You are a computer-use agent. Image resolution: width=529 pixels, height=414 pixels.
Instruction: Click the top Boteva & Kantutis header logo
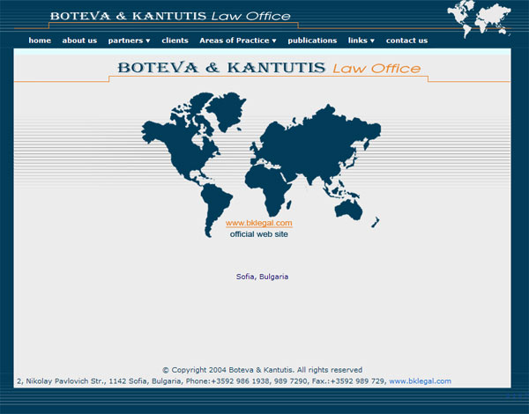pyautogui.click(x=170, y=16)
